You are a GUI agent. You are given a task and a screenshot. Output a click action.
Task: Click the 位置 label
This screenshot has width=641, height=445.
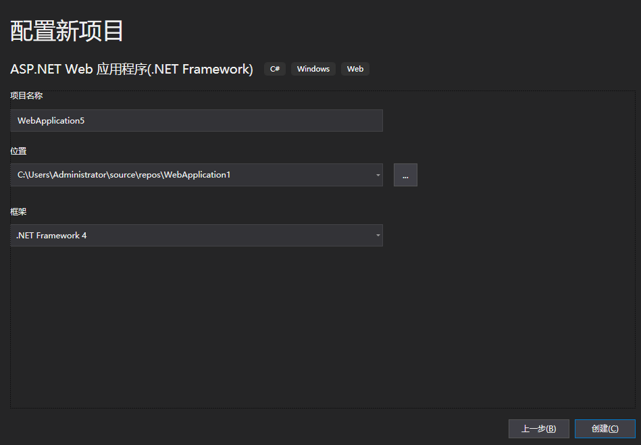18,151
